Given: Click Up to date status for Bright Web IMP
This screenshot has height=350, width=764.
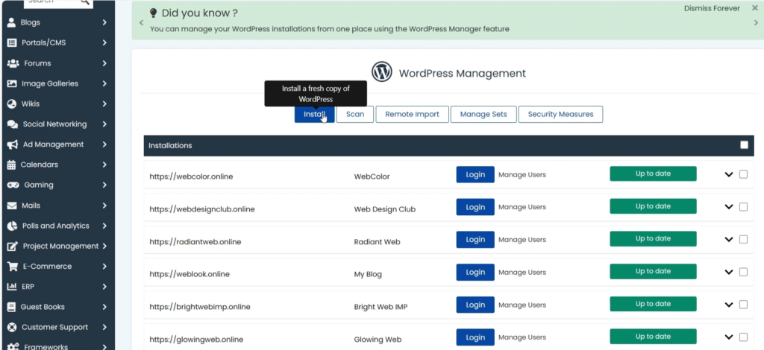Looking at the screenshot, I should click(653, 304).
